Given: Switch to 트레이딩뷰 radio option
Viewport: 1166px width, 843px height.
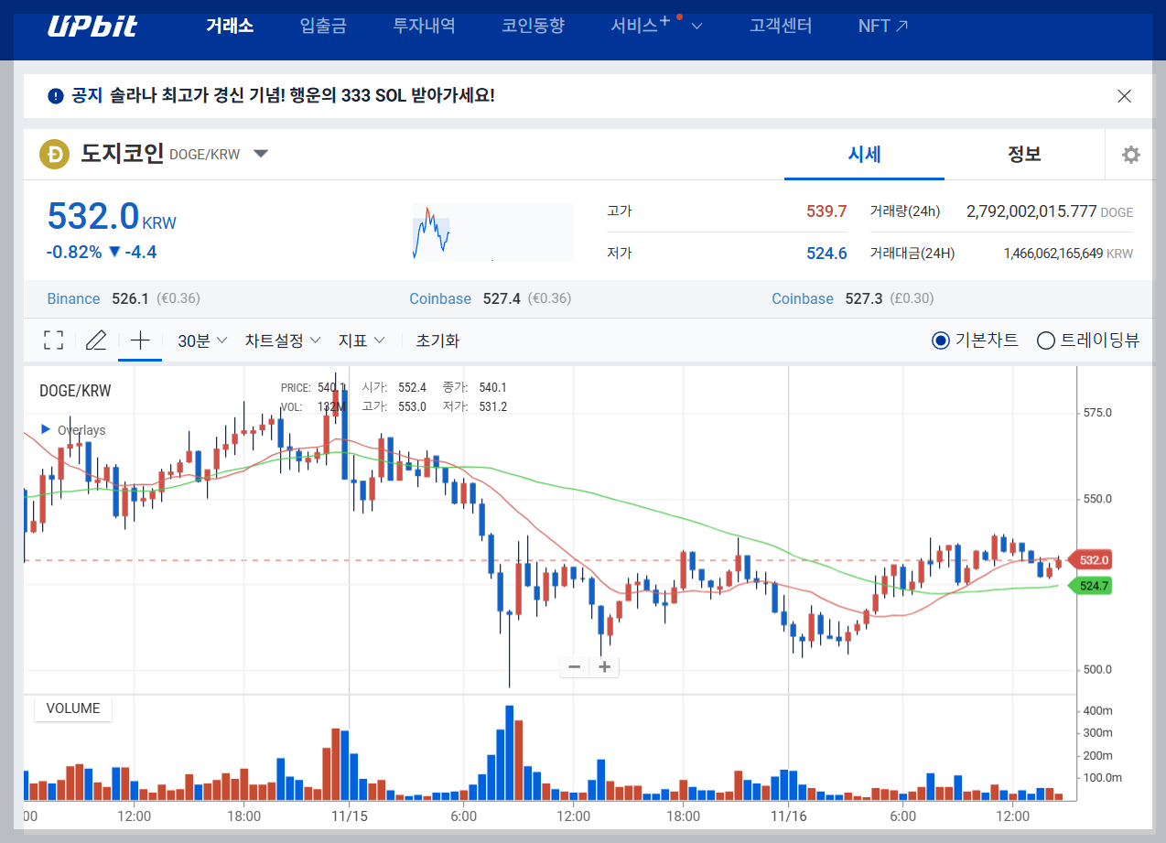Looking at the screenshot, I should pos(1046,340).
